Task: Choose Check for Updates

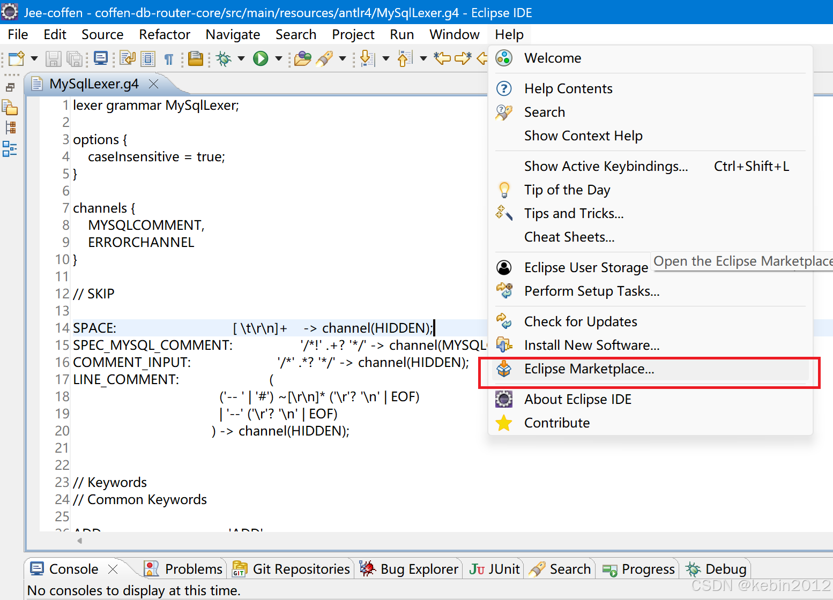Action: click(x=650, y=321)
